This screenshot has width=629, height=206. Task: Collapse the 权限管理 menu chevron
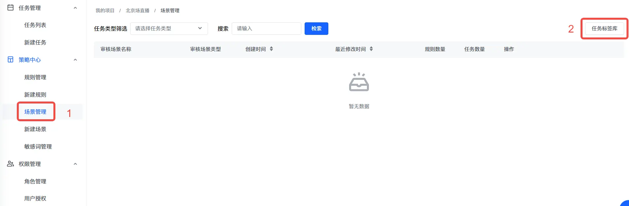(75, 164)
